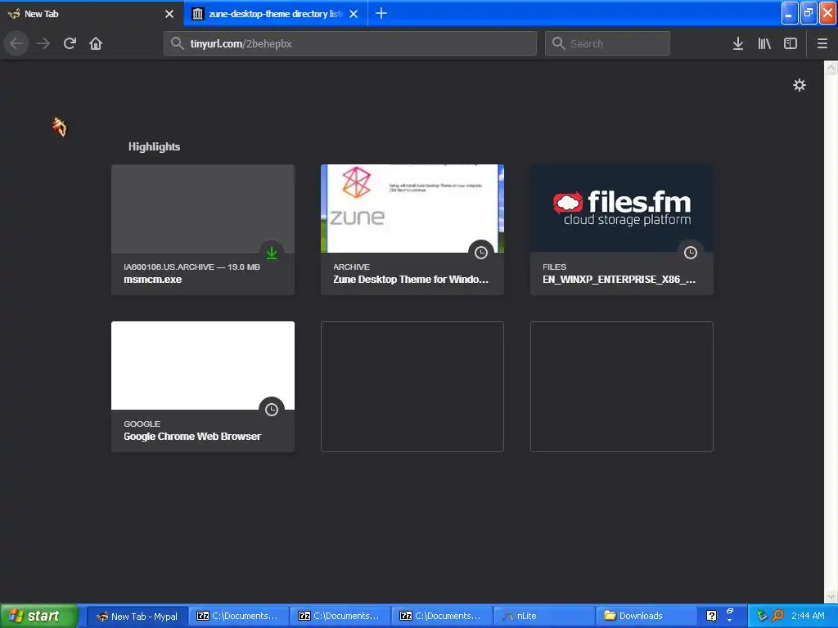Viewport: 838px width, 628px height.
Task: Open the Downloads toolbar arrow
Action: click(x=737, y=43)
